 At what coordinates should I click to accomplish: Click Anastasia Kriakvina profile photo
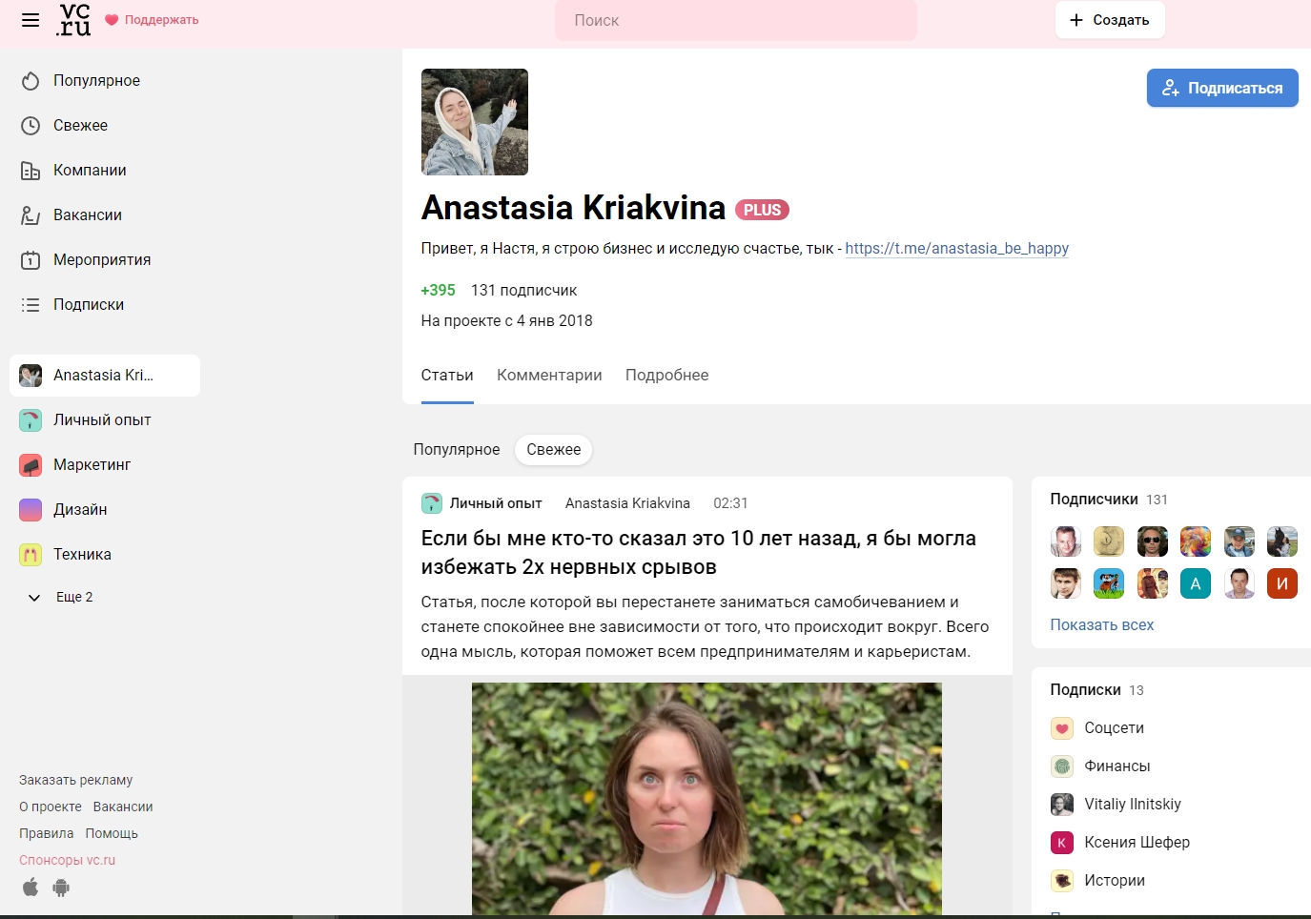pos(475,122)
